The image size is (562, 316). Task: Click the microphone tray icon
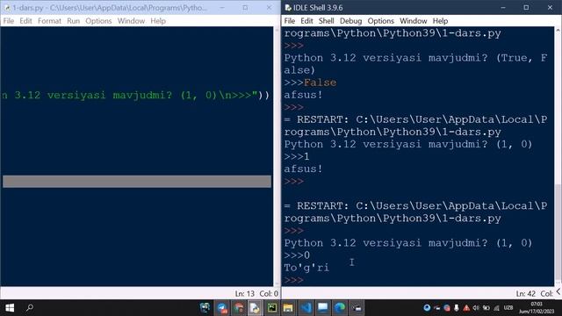coord(457,308)
